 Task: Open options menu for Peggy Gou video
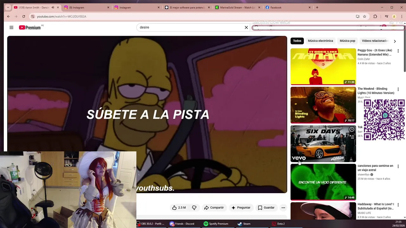398,51
